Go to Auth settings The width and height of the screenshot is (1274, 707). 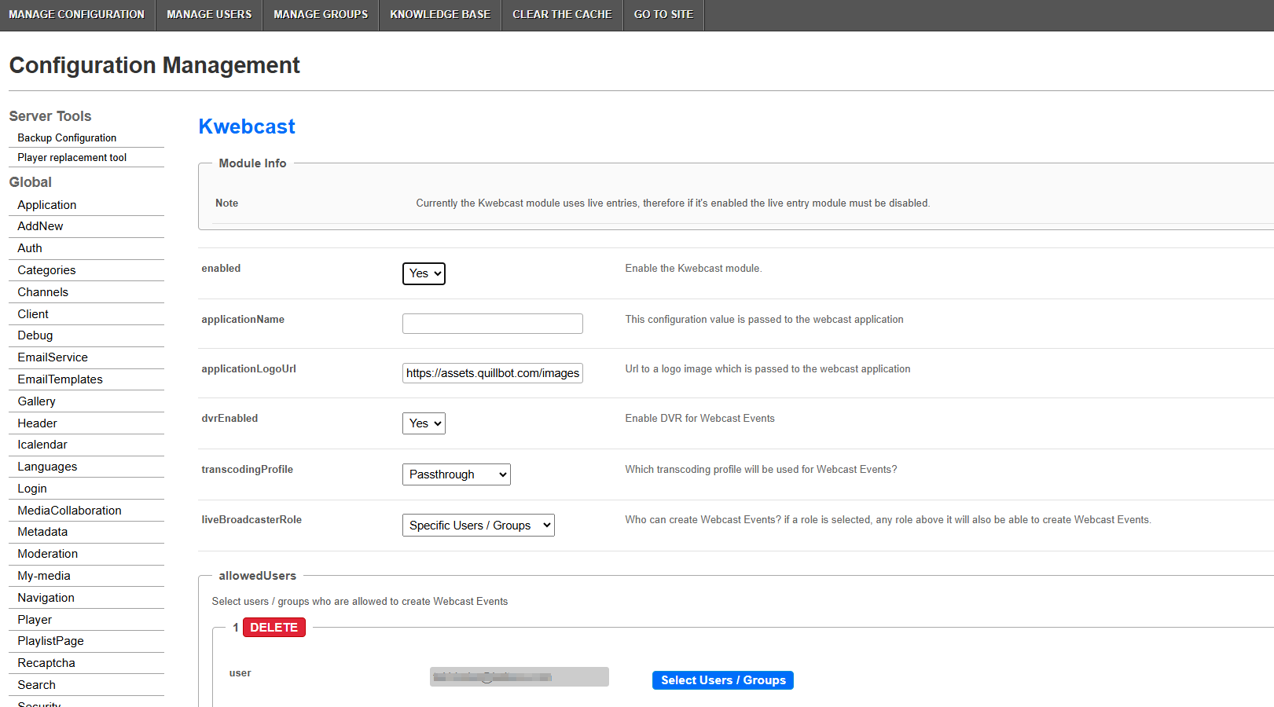30,248
